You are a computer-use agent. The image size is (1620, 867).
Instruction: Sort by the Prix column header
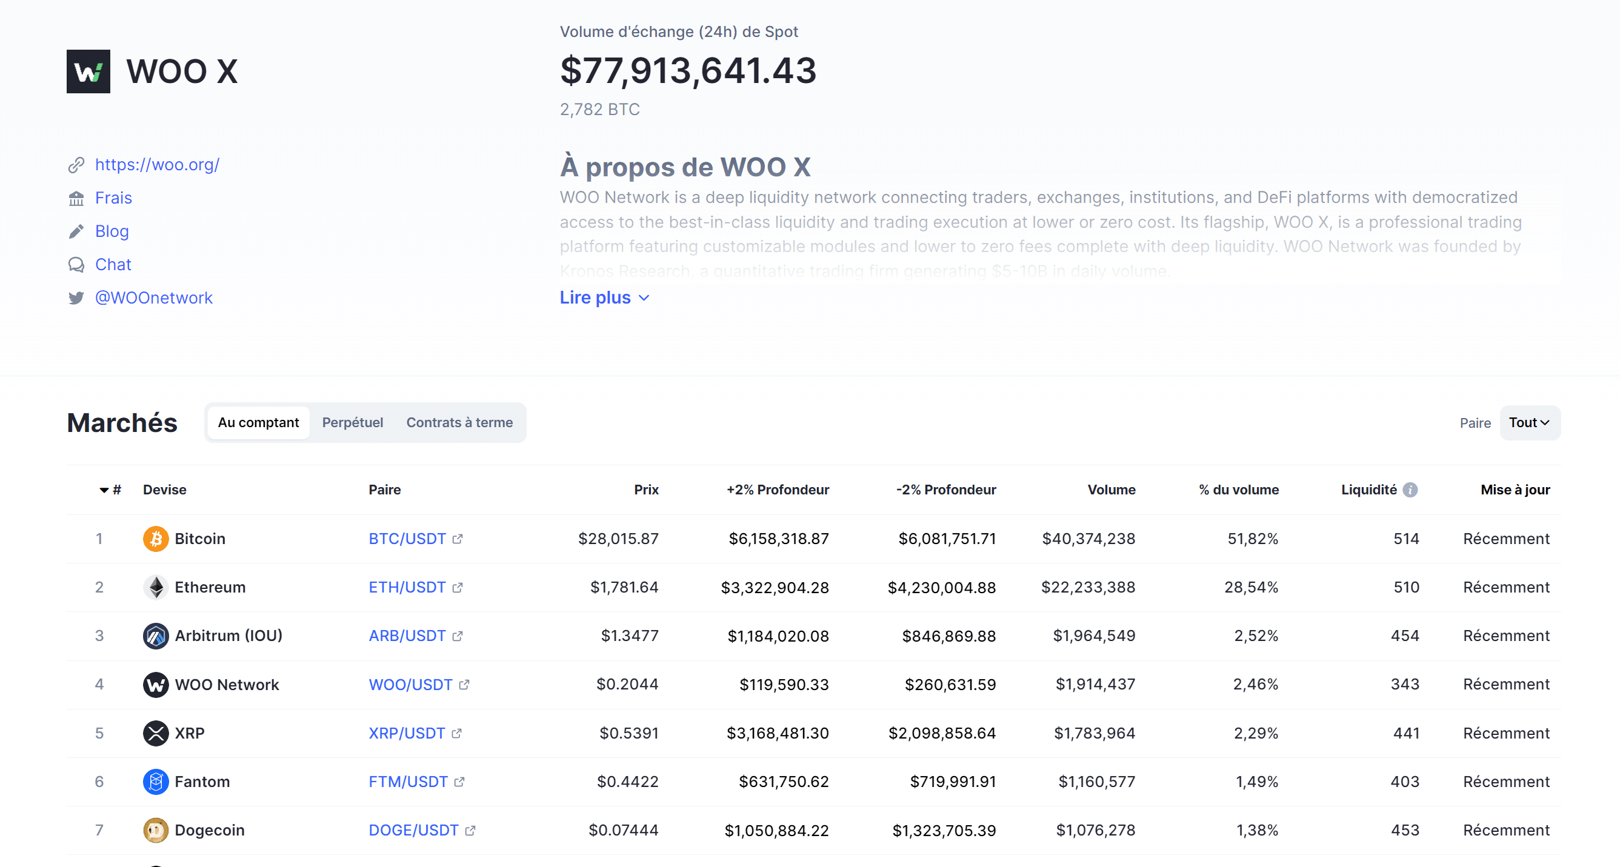click(646, 490)
